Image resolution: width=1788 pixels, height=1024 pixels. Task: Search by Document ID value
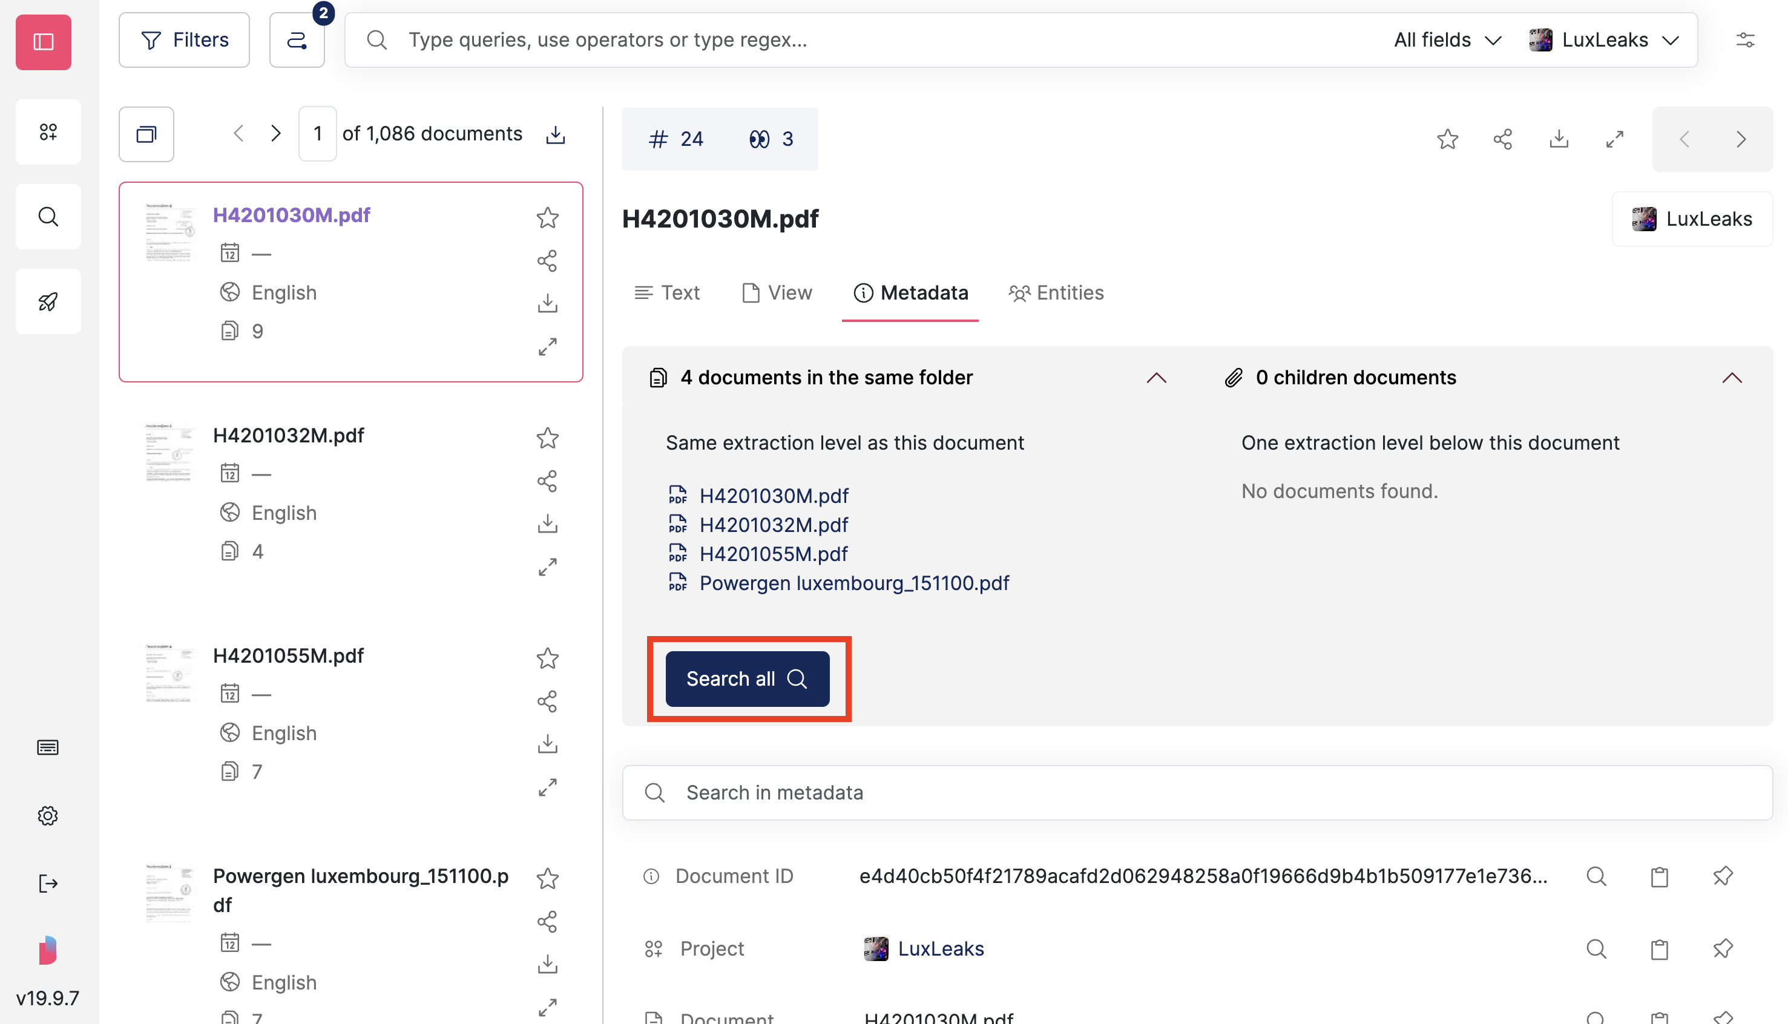pos(1596,876)
